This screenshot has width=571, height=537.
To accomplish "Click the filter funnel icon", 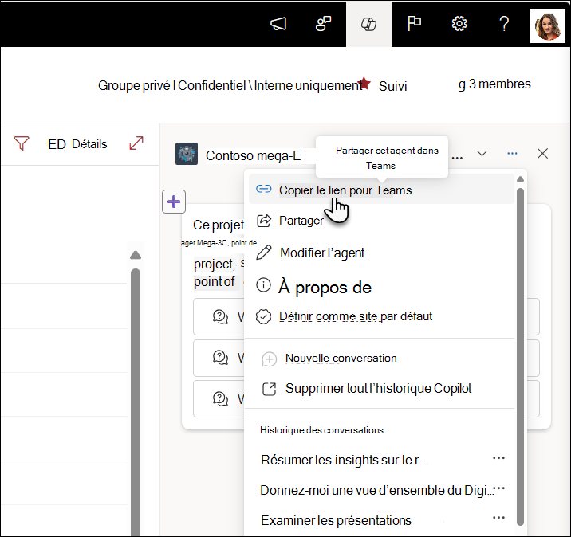I will 22,143.
